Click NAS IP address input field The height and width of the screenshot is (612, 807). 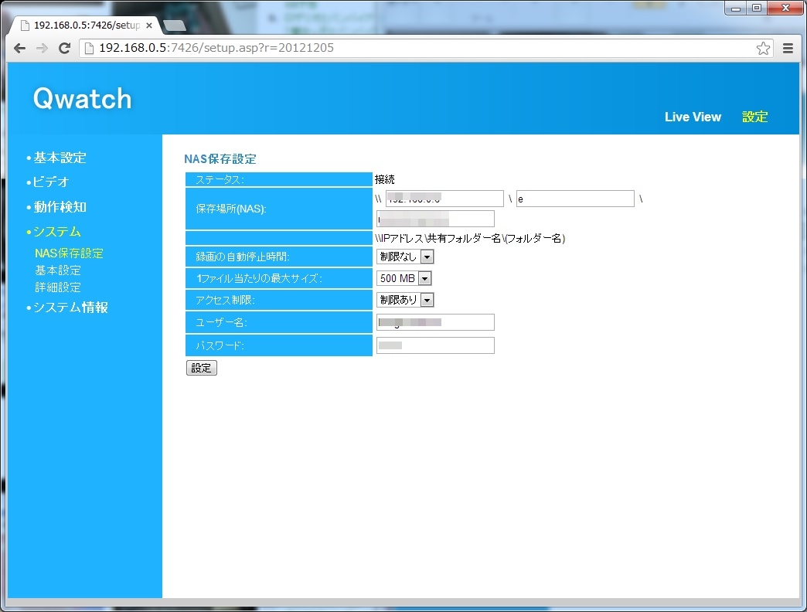(x=444, y=199)
